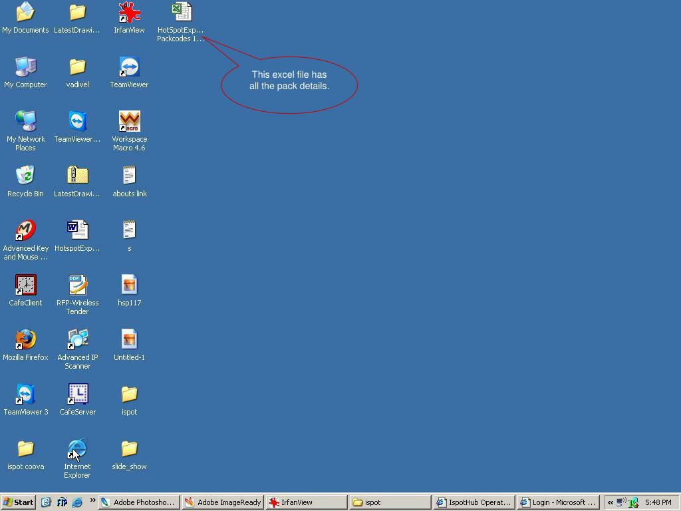Switch to the ispot folder taskbar button
This screenshot has width=681, height=511.
(x=390, y=502)
